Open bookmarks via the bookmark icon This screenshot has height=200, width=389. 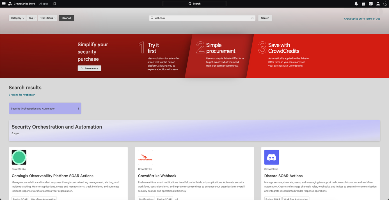54,4
